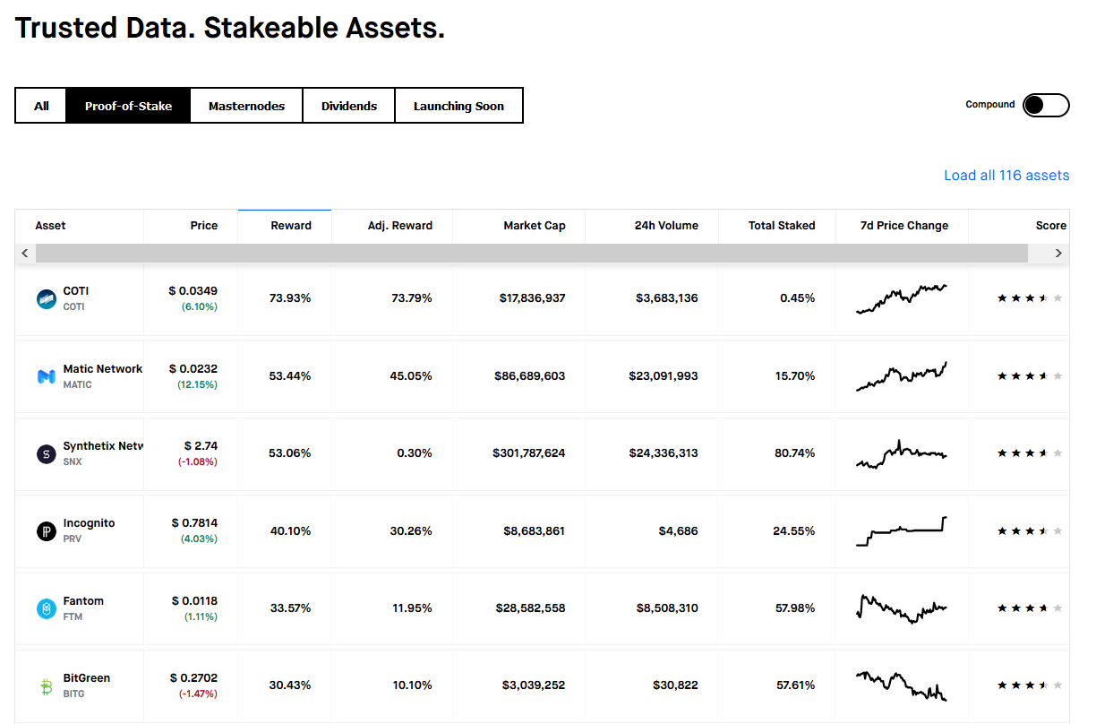The image size is (1096, 724).
Task: Click Fantom adjusted reward 11.95%
Action: (x=412, y=608)
